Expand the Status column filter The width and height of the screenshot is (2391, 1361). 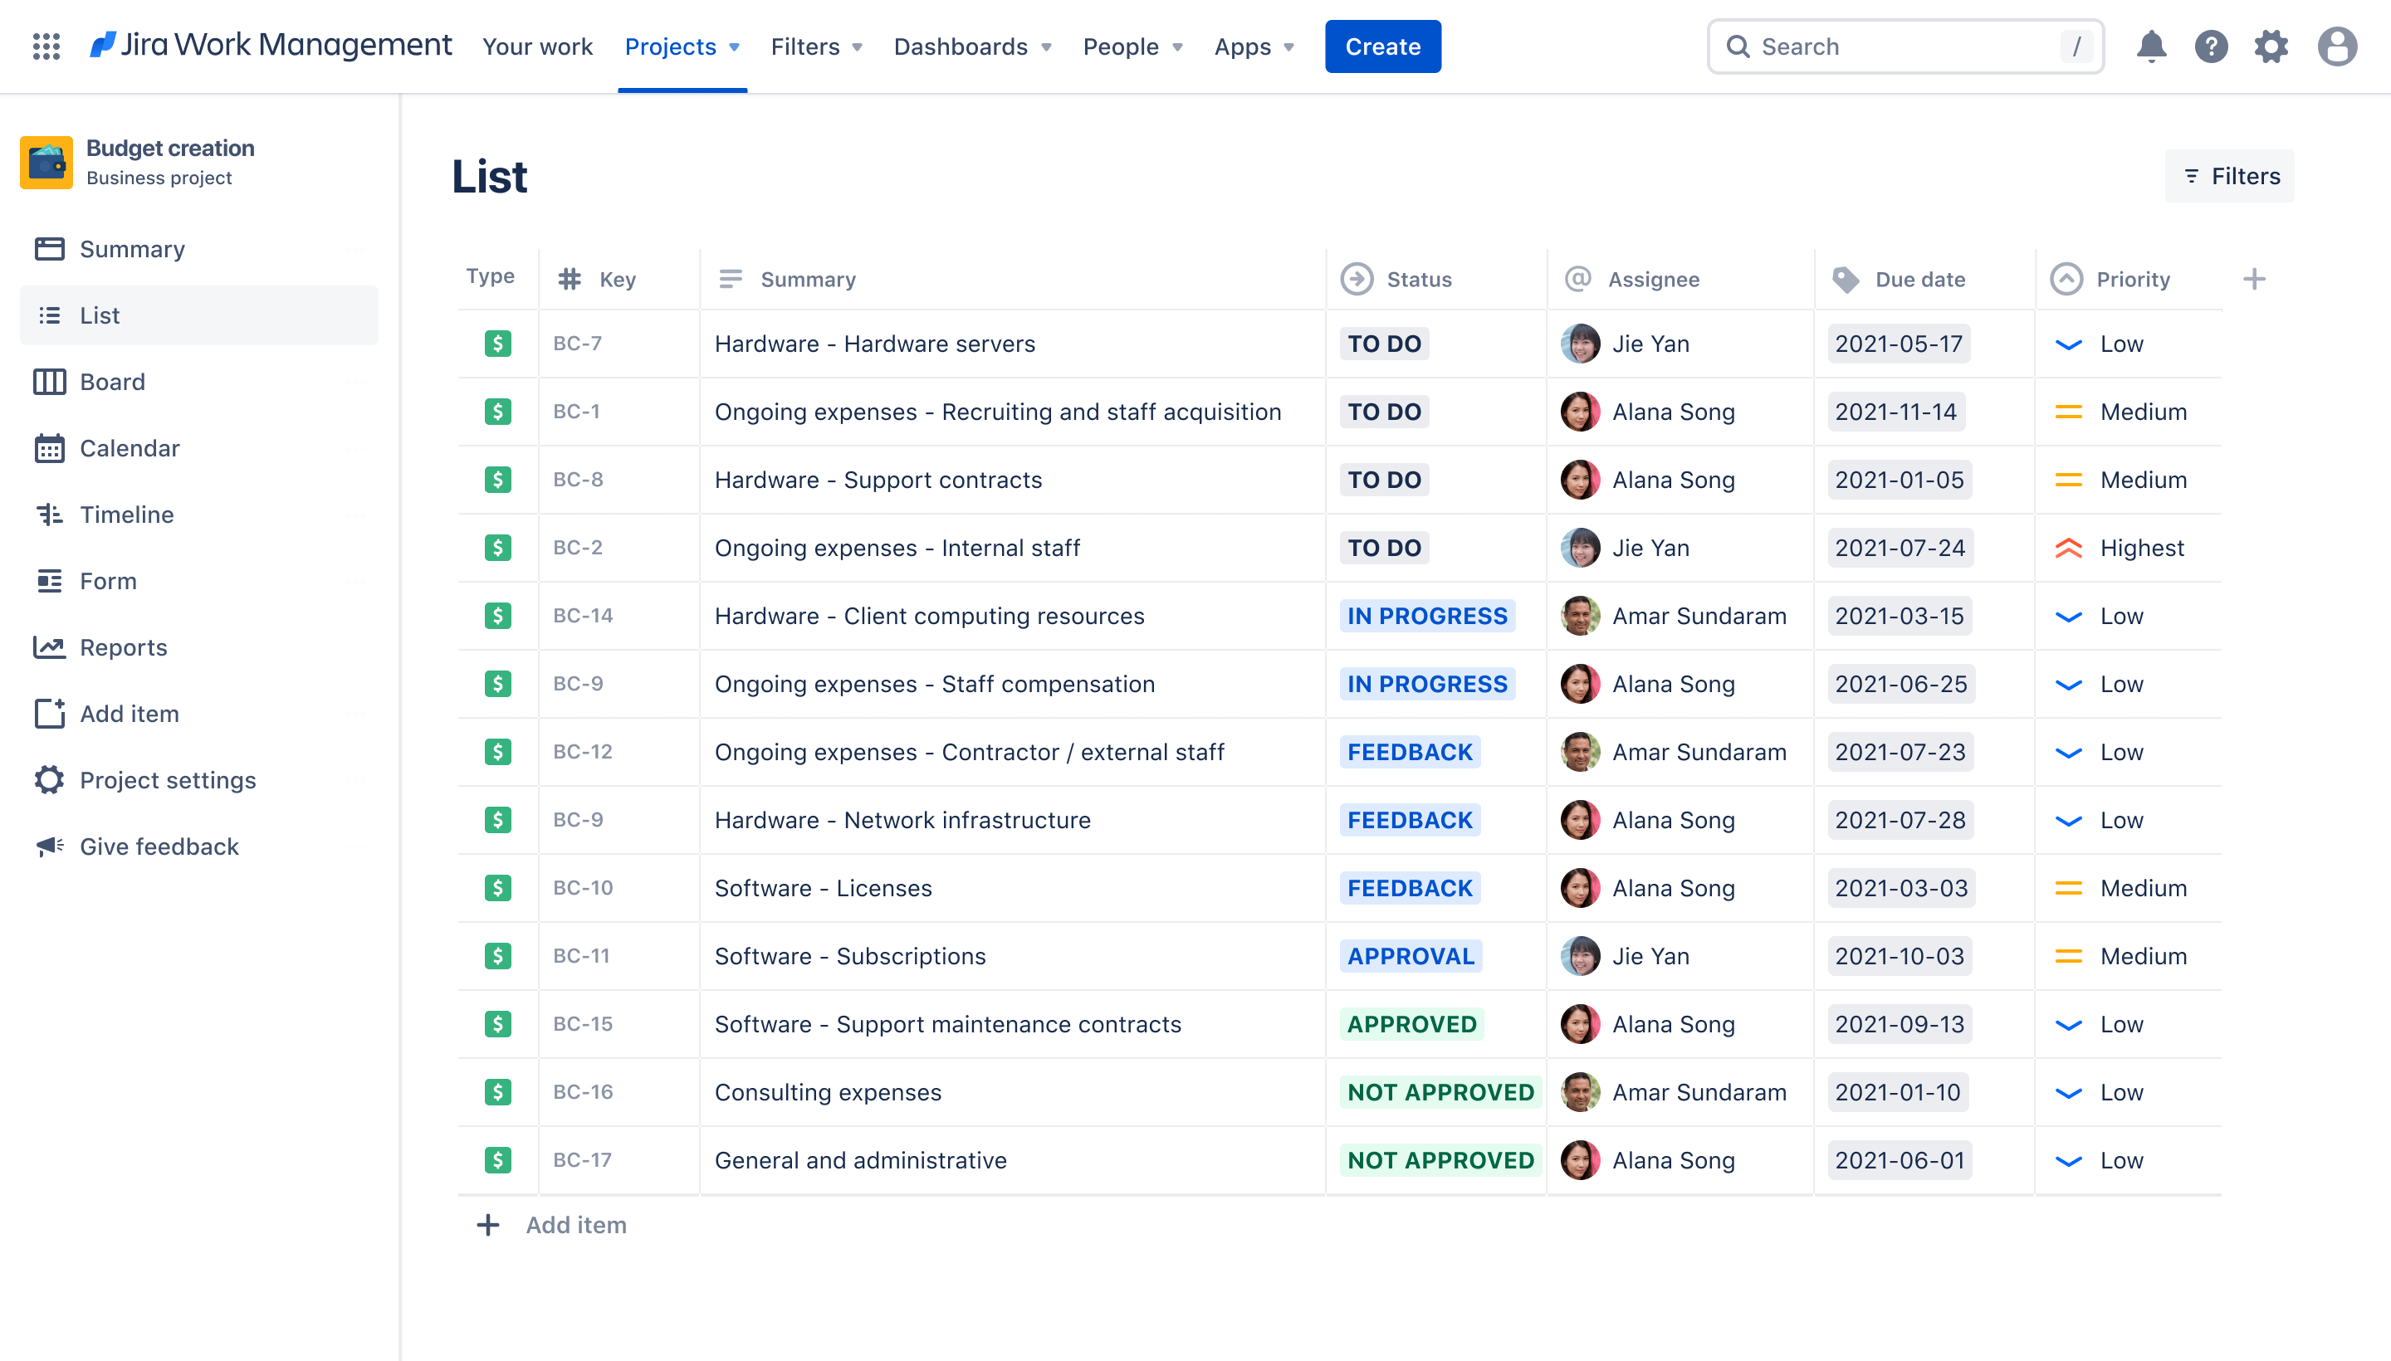[1419, 277]
